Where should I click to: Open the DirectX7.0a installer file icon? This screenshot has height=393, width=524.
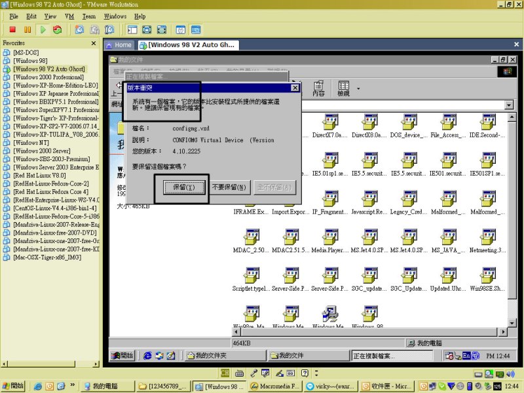330,126
